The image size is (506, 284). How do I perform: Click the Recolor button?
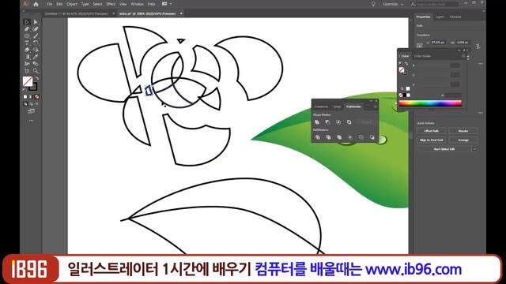coord(463,131)
